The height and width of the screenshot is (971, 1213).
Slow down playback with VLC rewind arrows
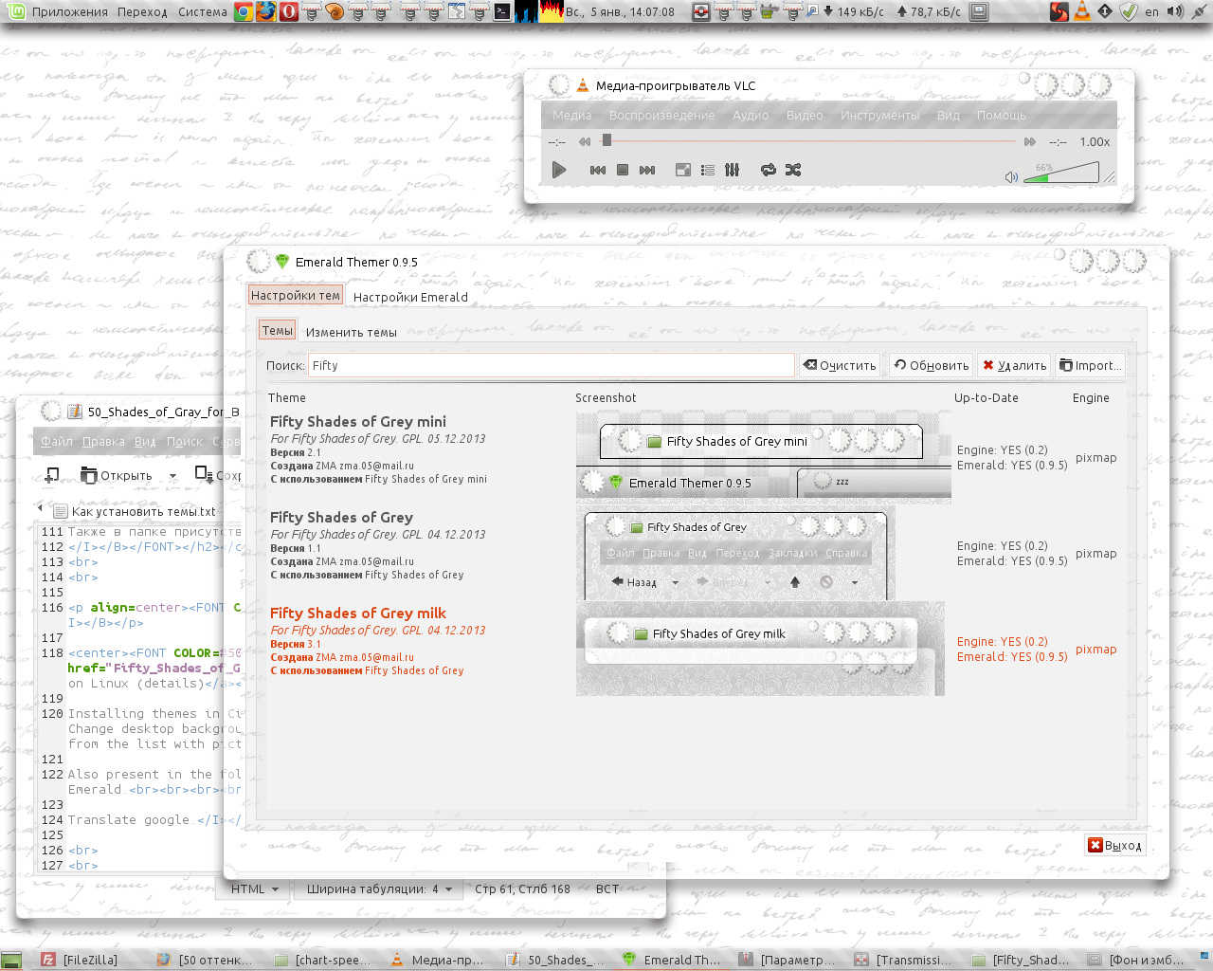(585, 141)
